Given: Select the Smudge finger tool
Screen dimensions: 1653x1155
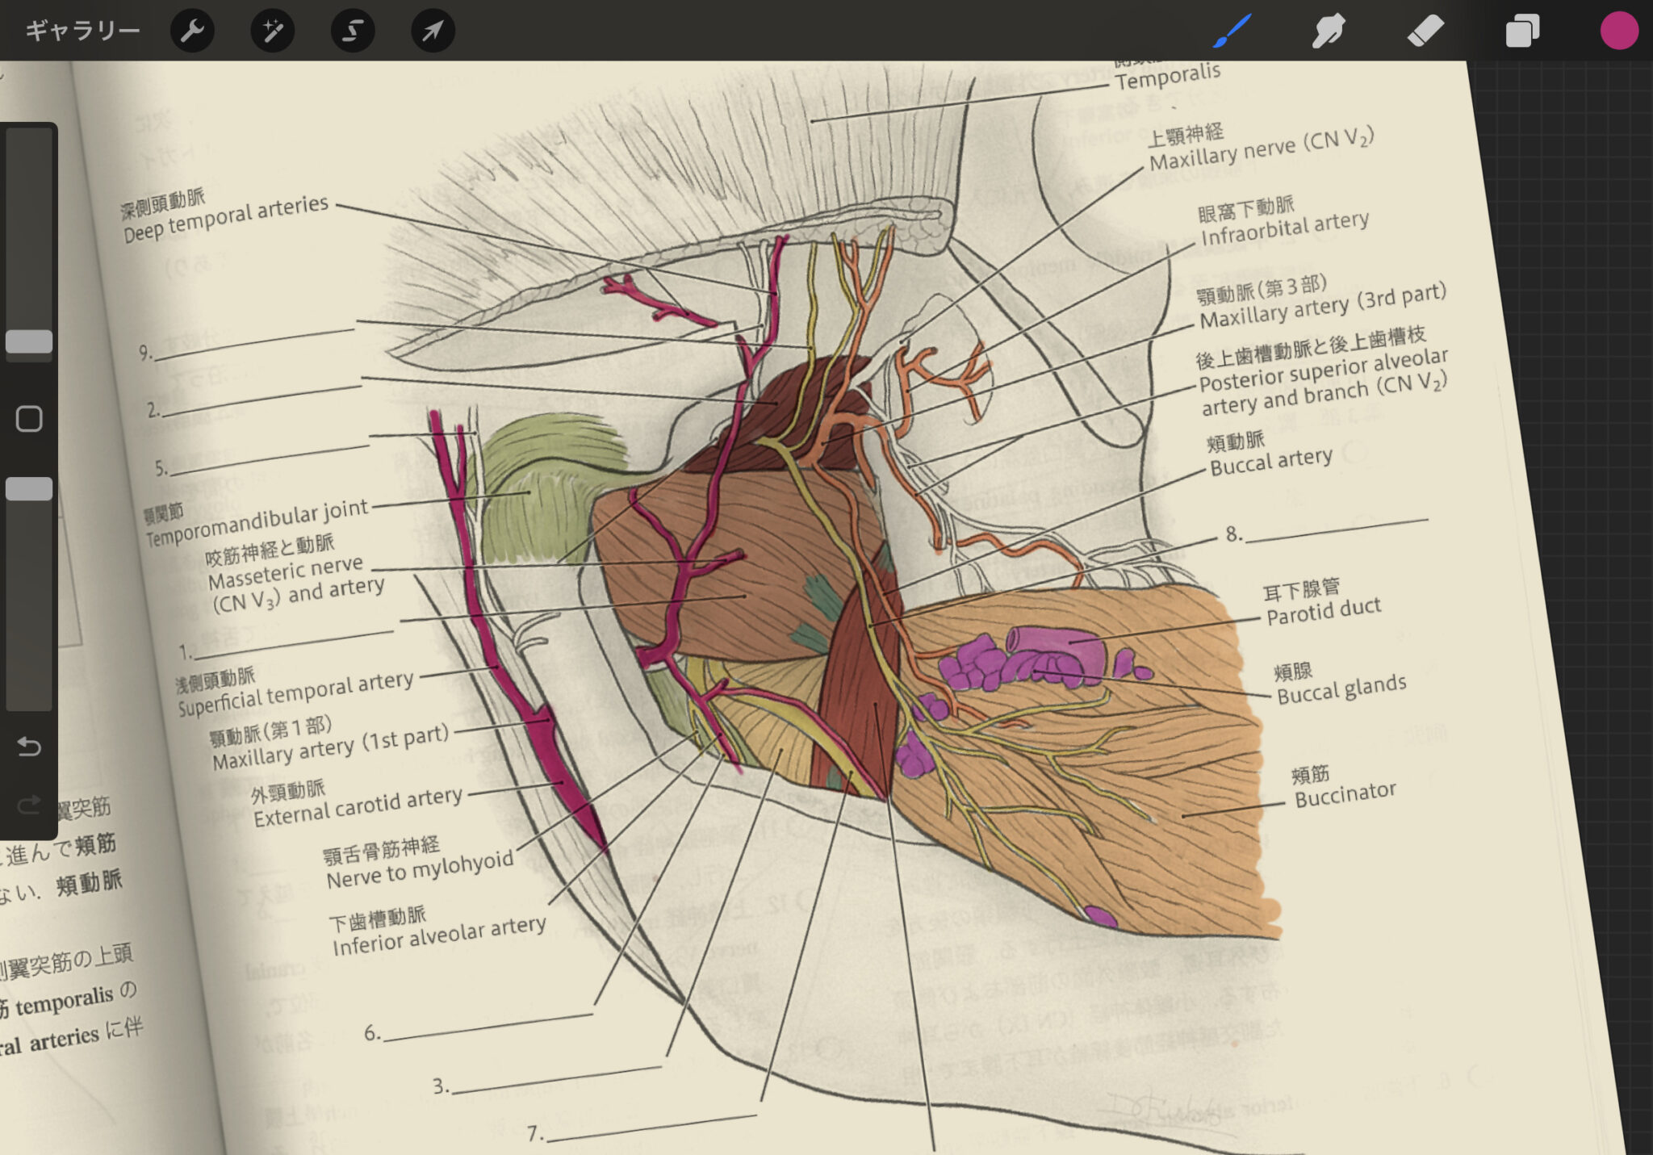Looking at the screenshot, I should [1329, 31].
